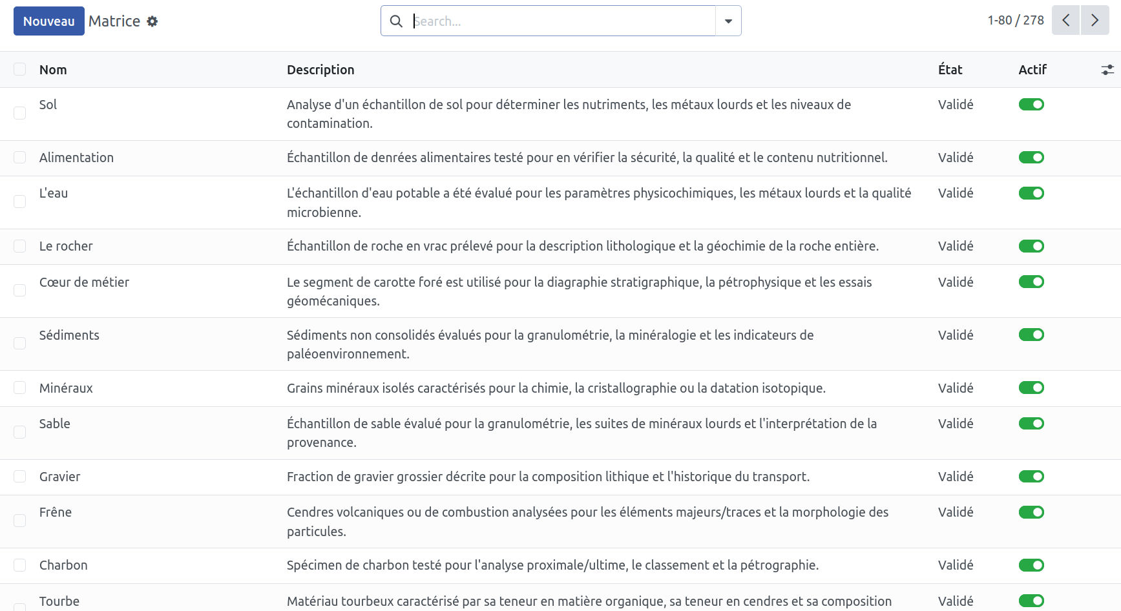This screenshot has height=611, width=1121.
Task: Open the Minéraux record name
Action: pos(66,388)
